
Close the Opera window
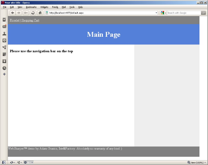click(x=205, y=2)
